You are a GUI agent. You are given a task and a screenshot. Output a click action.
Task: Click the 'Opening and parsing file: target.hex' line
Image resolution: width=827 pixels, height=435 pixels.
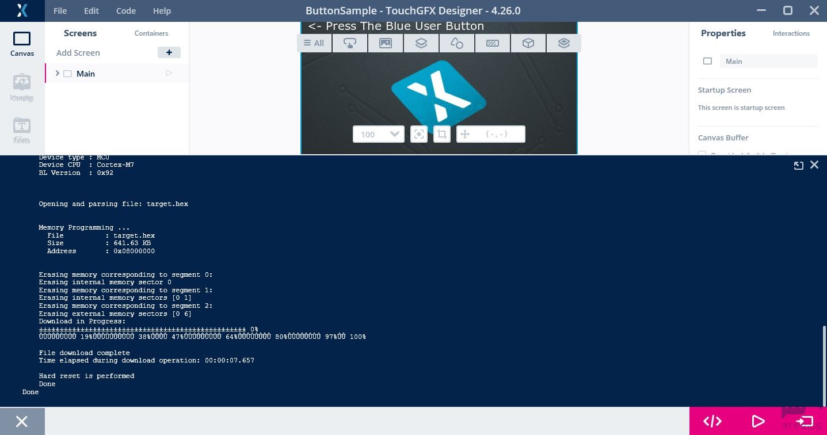tap(113, 204)
